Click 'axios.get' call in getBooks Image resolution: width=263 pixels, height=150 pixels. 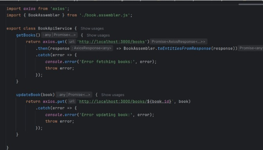point(54,42)
